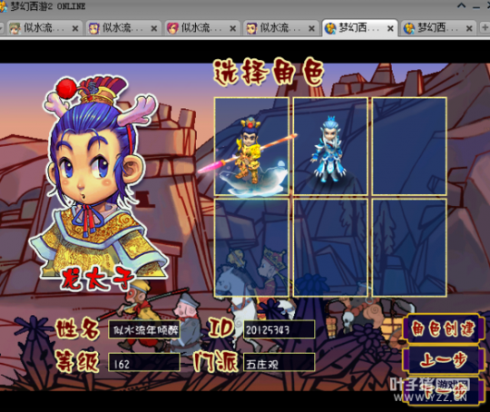Click the 角色创建 create character button
The image size is (490, 412).
tap(443, 329)
